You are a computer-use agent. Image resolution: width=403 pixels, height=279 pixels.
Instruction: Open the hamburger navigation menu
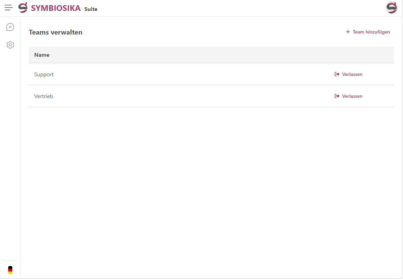pyautogui.click(x=9, y=8)
